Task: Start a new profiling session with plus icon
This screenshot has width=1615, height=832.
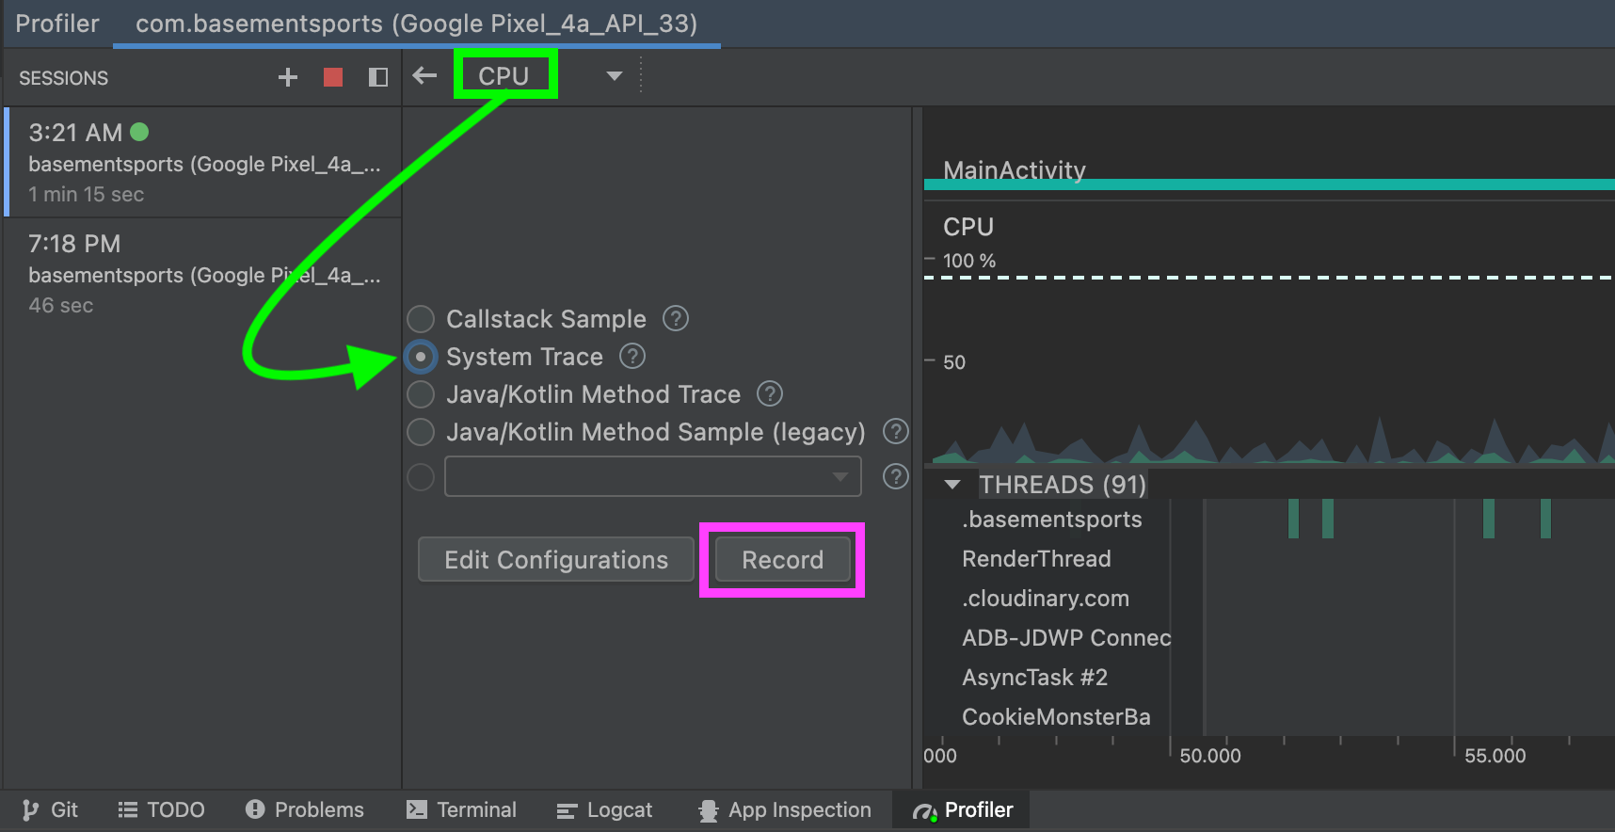Action: coord(288,77)
